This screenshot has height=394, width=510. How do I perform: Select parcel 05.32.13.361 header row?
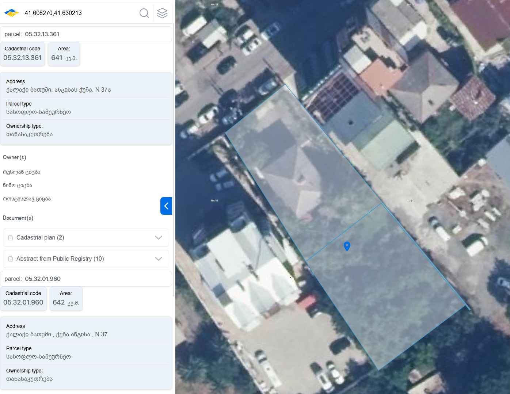[x=86, y=34]
